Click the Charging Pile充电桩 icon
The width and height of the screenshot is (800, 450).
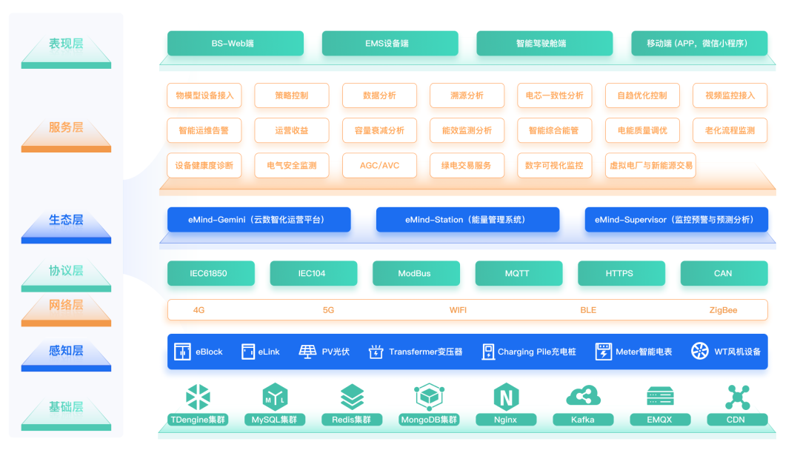(488, 352)
